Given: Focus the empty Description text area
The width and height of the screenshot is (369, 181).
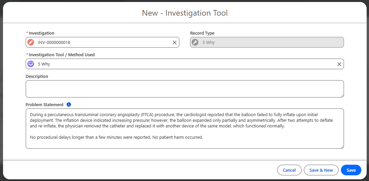Looking at the screenshot, I should coord(184,89).
